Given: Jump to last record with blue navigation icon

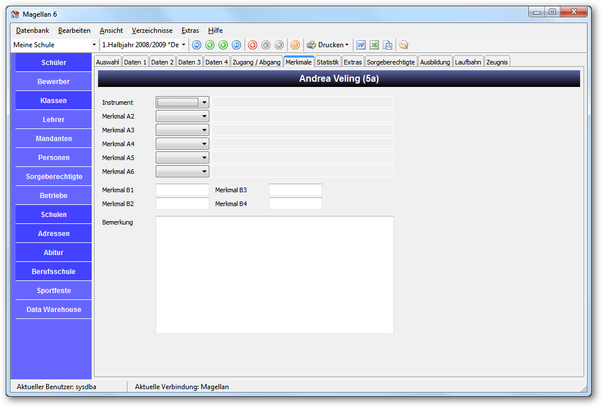Looking at the screenshot, I should pos(236,45).
